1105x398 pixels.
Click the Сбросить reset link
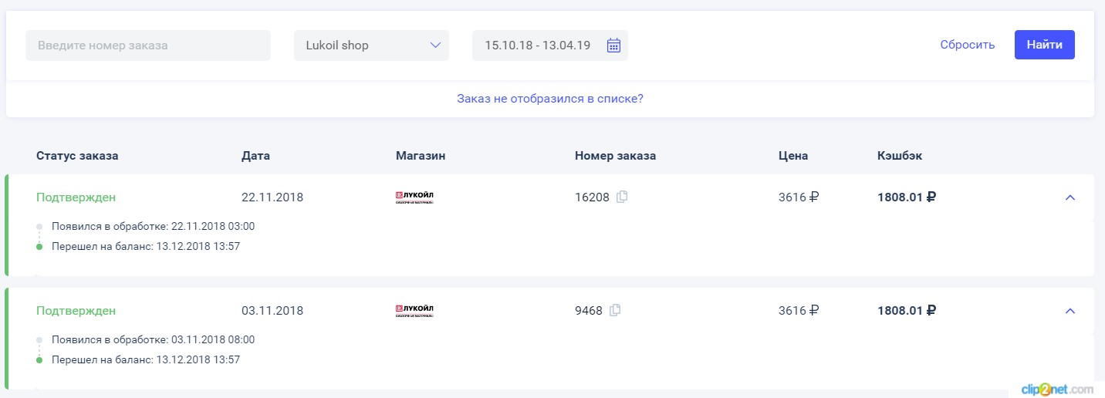coord(968,45)
